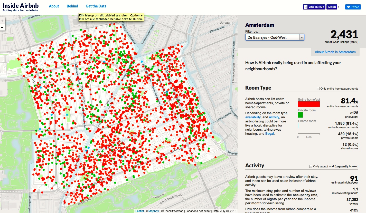Share via the Twitter Tweet button
The height and width of the screenshot is (213, 366).
(x=353, y=7)
